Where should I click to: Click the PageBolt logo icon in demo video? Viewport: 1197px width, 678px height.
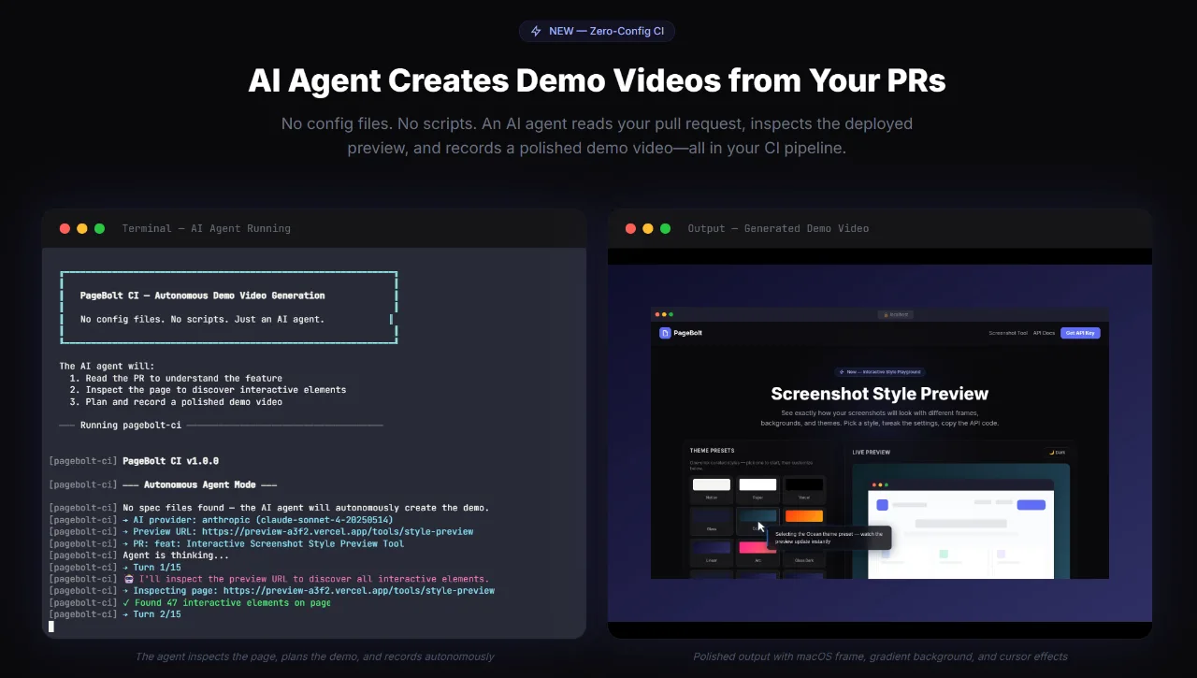665,333
